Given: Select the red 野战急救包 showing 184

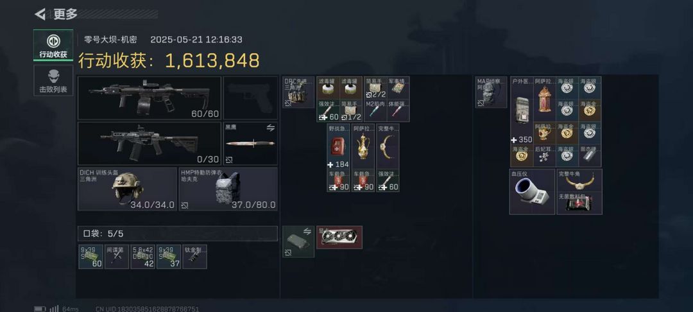Looking at the screenshot, I should click(339, 147).
